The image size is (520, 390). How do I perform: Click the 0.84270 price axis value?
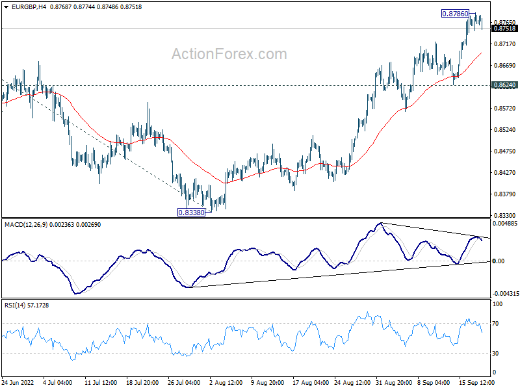(505, 173)
